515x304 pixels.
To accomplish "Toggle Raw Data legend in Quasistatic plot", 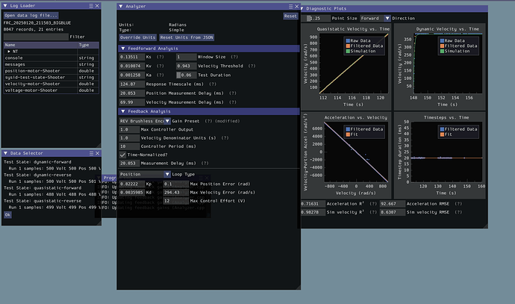I will (358, 41).
